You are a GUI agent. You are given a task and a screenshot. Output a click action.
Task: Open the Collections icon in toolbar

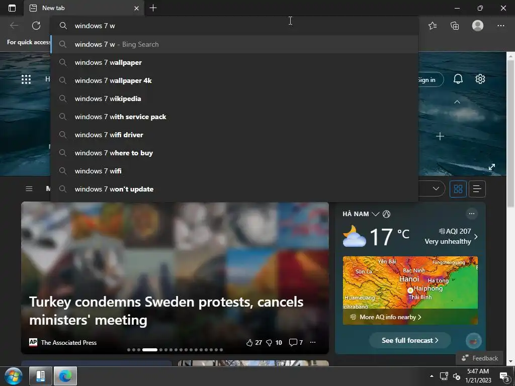(x=455, y=26)
